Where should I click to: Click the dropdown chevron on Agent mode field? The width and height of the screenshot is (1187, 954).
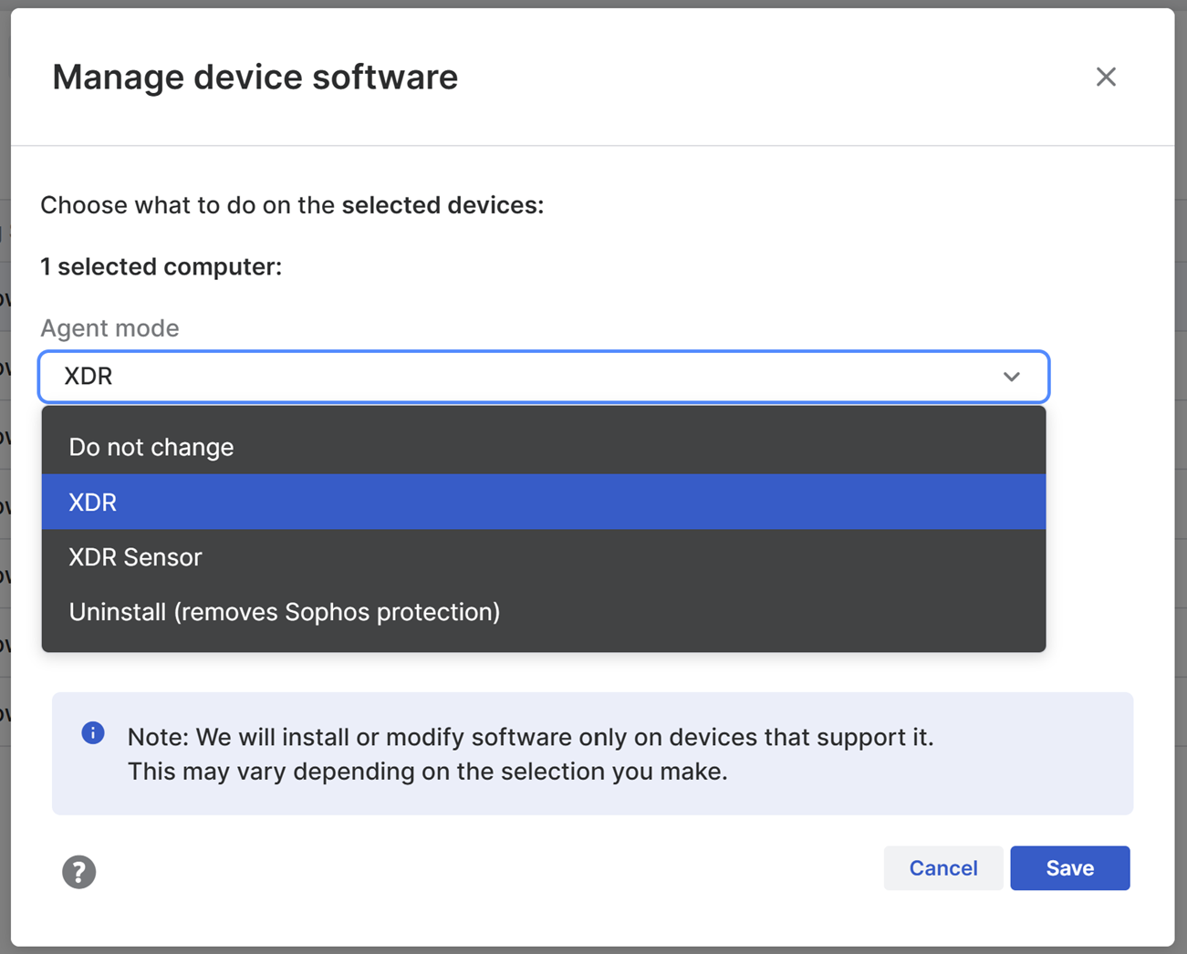1011,376
